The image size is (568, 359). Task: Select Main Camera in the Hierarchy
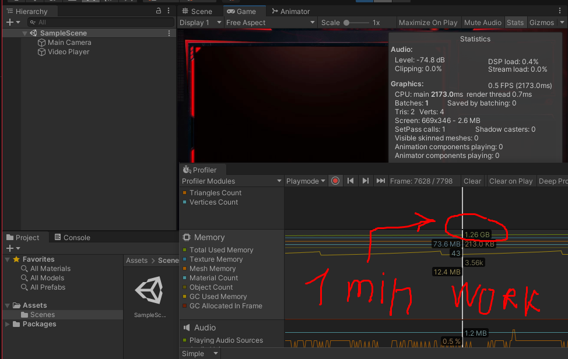[x=70, y=42]
